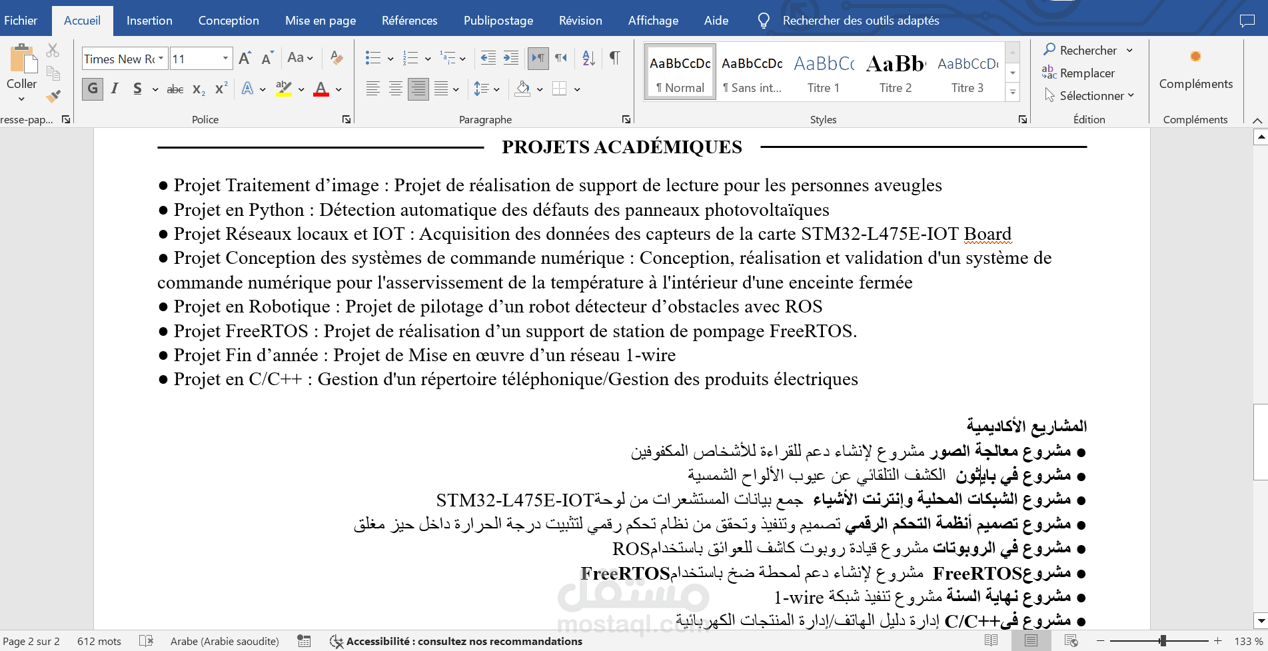Click the borders icon in Paragraphe group
The image size is (1268, 651).
[560, 89]
